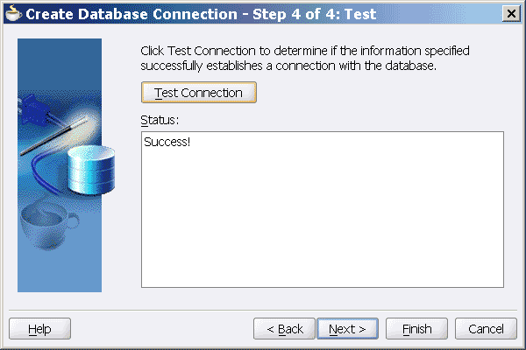Click the coffee cup graphic in banner
Image resolution: width=526 pixels, height=350 pixels.
(48, 223)
